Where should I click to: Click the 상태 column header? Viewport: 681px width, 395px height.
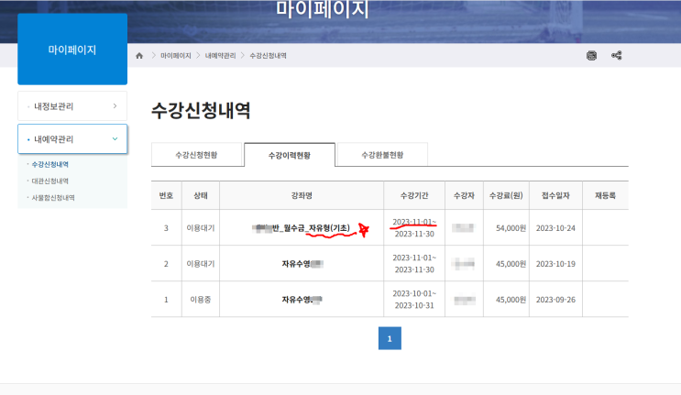[x=201, y=195]
